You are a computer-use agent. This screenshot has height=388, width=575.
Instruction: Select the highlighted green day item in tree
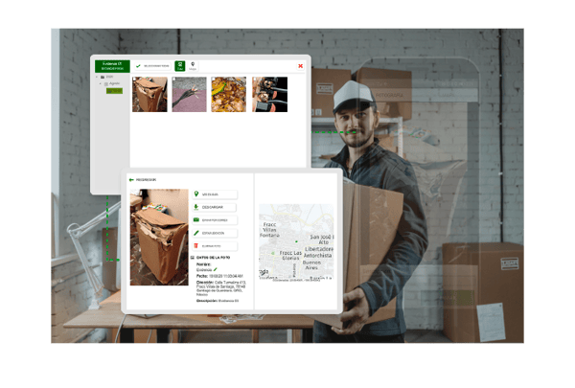pos(114,91)
